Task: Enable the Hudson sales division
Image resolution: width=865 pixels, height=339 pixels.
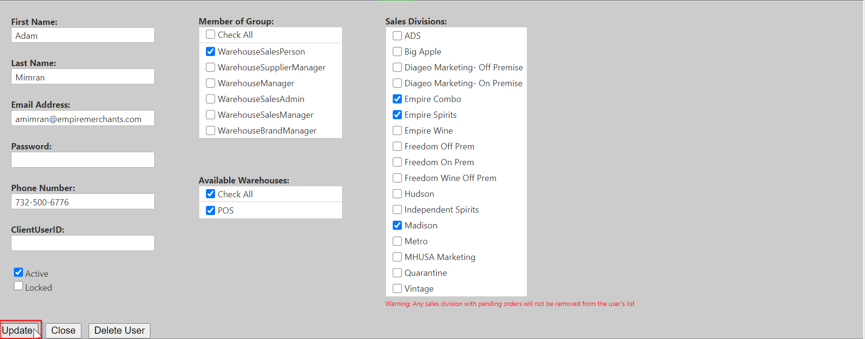Action: (x=397, y=193)
